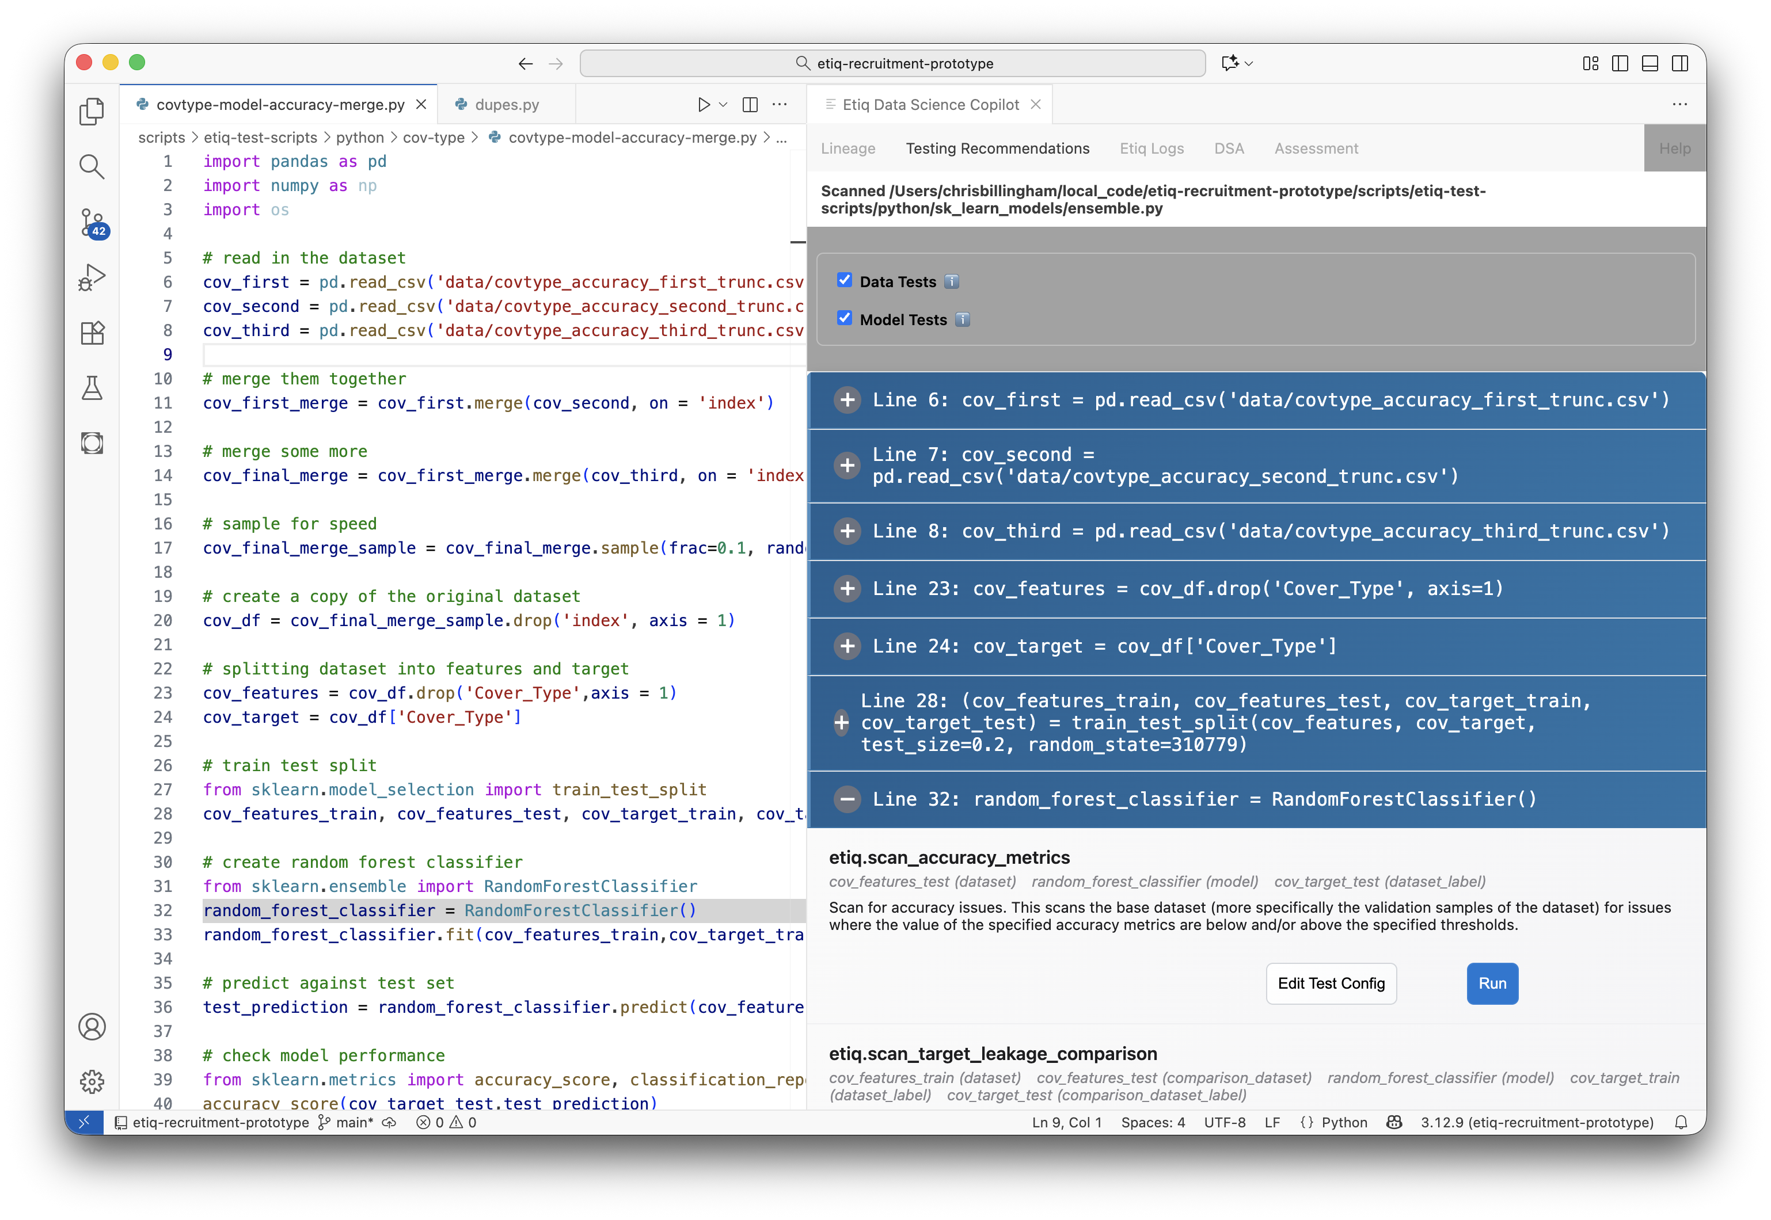Viewport: 1771px width, 1220px height.
Task: Click the Edit Test Config button
Action: [x=1331, y=983]
